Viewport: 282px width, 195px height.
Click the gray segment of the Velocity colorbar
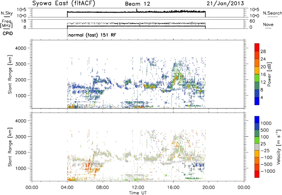point(257,147)
